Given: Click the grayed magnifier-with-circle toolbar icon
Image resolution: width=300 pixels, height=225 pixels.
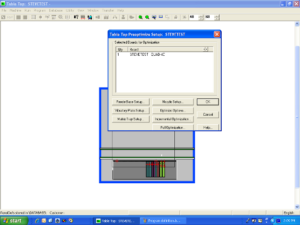Looking at the screenshot, I should point(60,17).
